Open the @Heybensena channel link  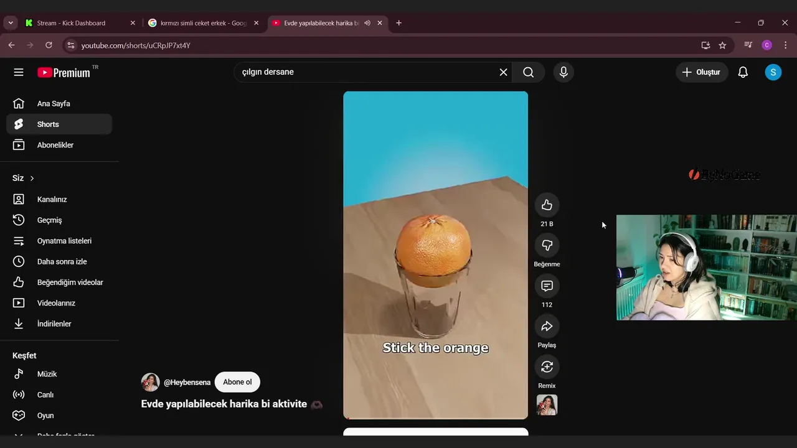point(187,382)
